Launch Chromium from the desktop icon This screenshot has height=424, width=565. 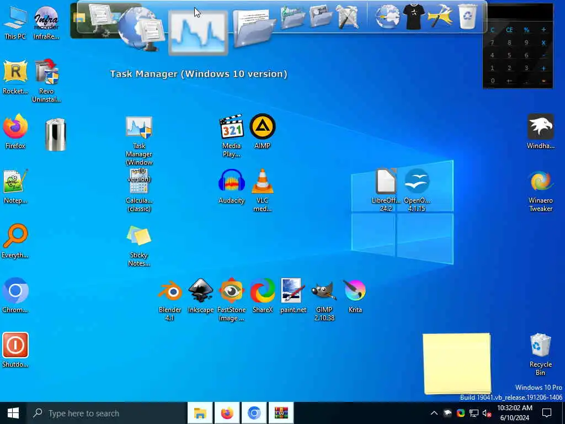(x=15, y=295)
